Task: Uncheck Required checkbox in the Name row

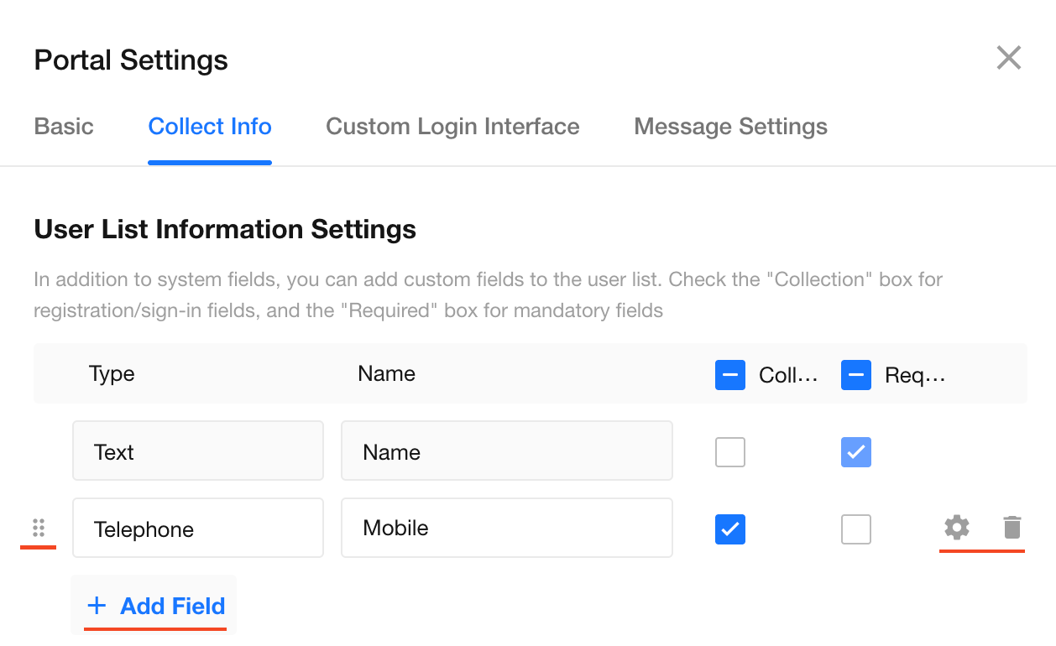Action: click(x=855, y=452)
